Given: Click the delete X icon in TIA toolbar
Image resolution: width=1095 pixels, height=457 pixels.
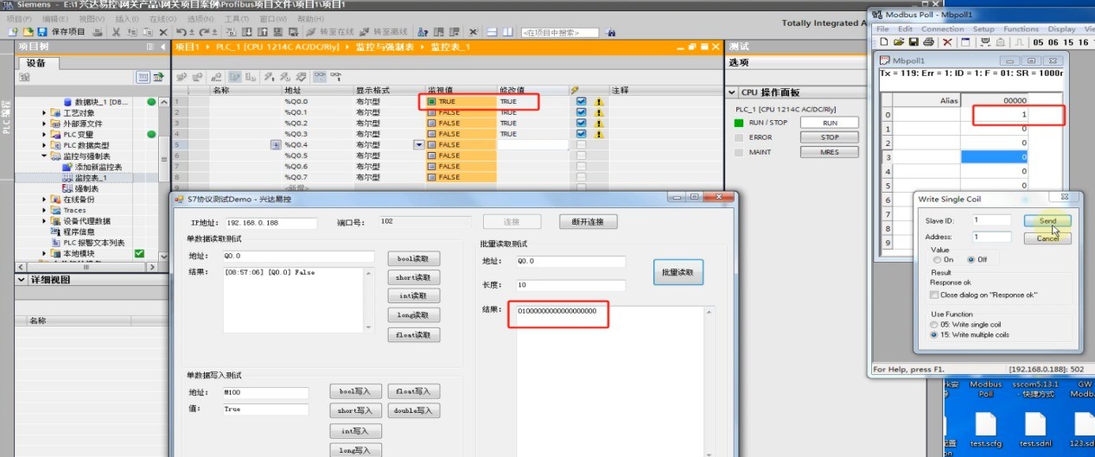Looking at the screenshot, I should click(163, 32).
